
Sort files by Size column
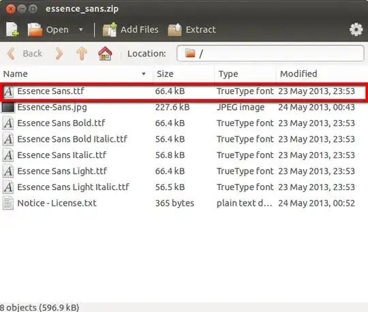(x=184, y=74)
